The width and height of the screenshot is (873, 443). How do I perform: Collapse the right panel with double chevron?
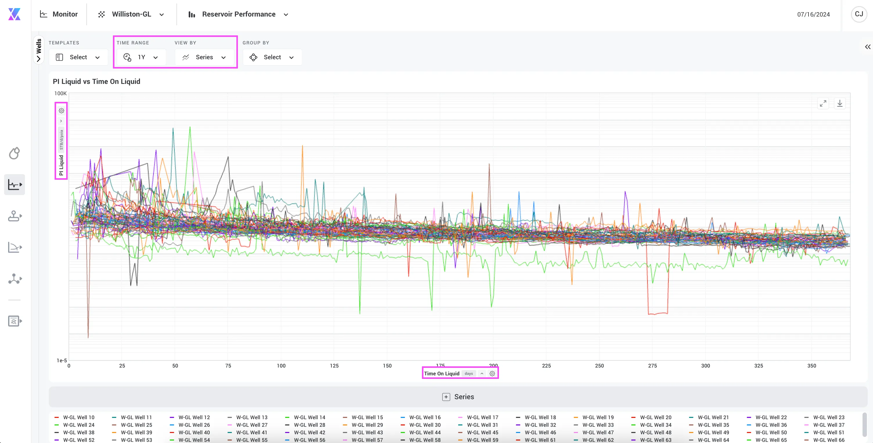867,47
